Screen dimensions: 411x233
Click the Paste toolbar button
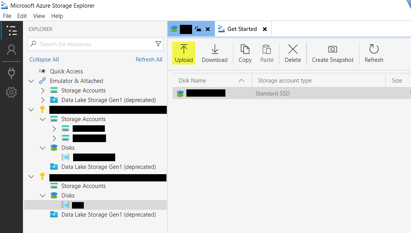tap(267, 53)
